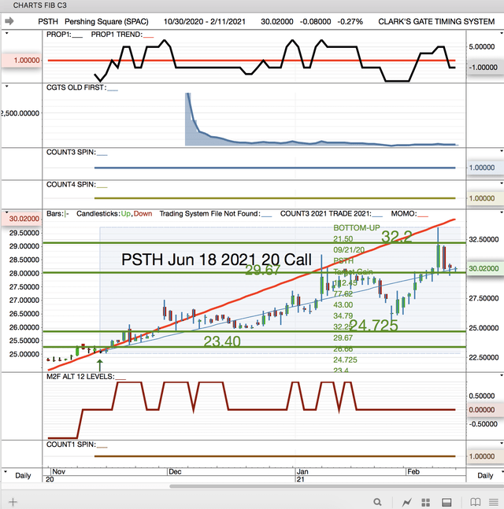Open the PROP1 pane right-side triangle menu
This screenshot has width=504, height=509.
(502, 33)
